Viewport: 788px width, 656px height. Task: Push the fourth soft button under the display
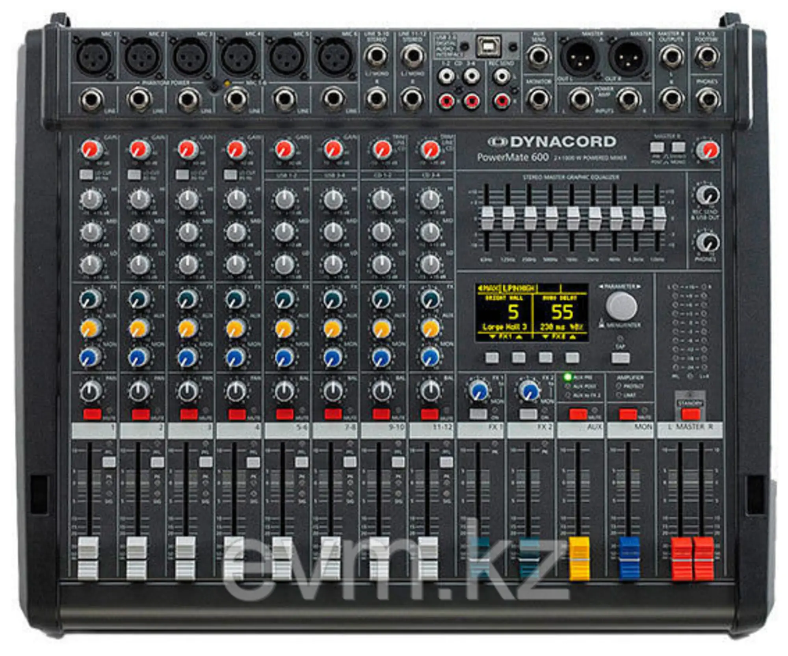click(572, 358)
